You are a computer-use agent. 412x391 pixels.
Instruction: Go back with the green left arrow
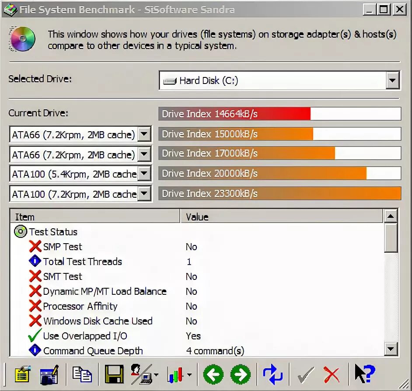(213, 374)
